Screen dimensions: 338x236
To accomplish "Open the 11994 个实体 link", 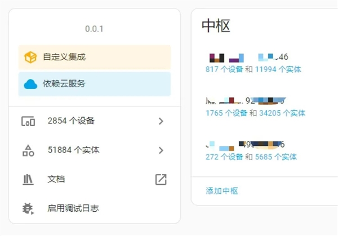I will 278,69.
